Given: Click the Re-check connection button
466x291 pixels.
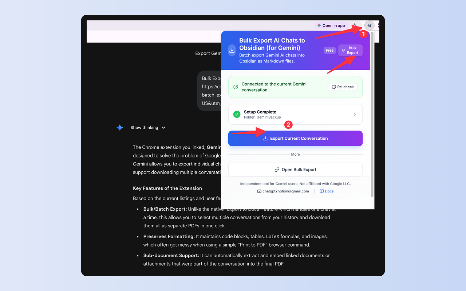Looking at the screenshot, I should coord(343,87).
